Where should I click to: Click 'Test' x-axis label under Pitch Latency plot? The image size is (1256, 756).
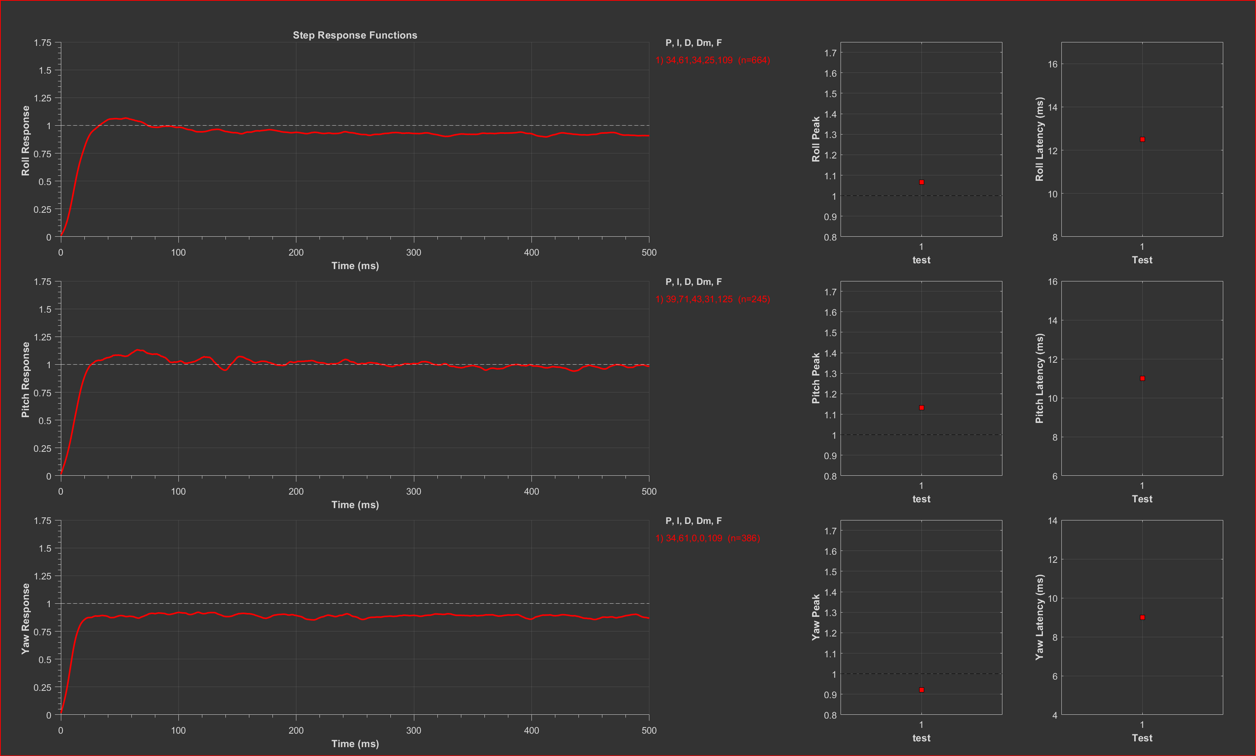tap(1142, 499)
